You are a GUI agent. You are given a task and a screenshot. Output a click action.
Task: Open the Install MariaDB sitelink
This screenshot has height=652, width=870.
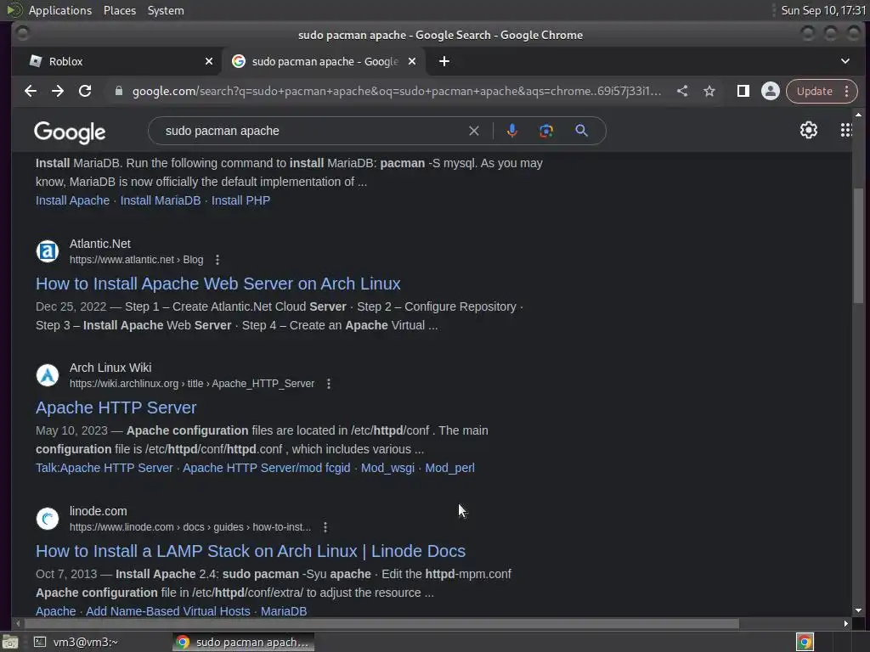tap(161, 200)
